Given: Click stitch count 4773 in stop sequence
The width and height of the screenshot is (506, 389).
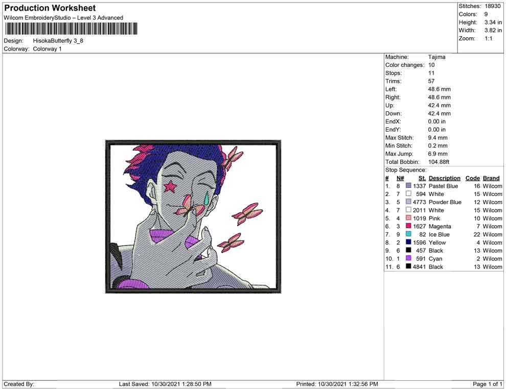Looking at the screenshot, I should (x=419, y=202).
